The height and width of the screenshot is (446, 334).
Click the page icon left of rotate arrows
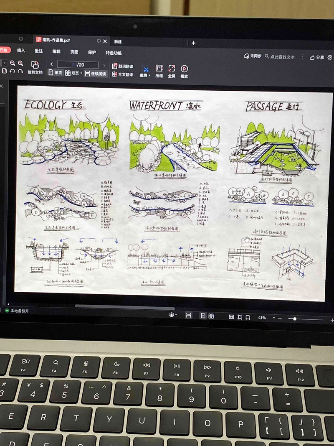click(4, 71)
